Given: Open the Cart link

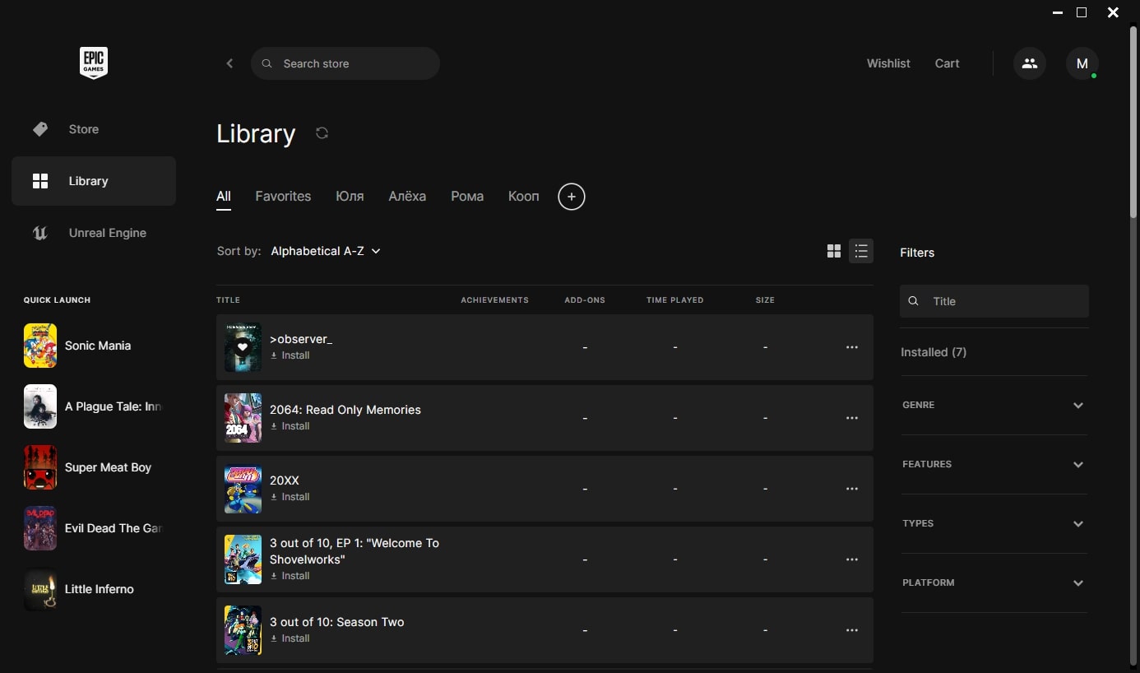Looking at the screenshot, I should (947, 63).
